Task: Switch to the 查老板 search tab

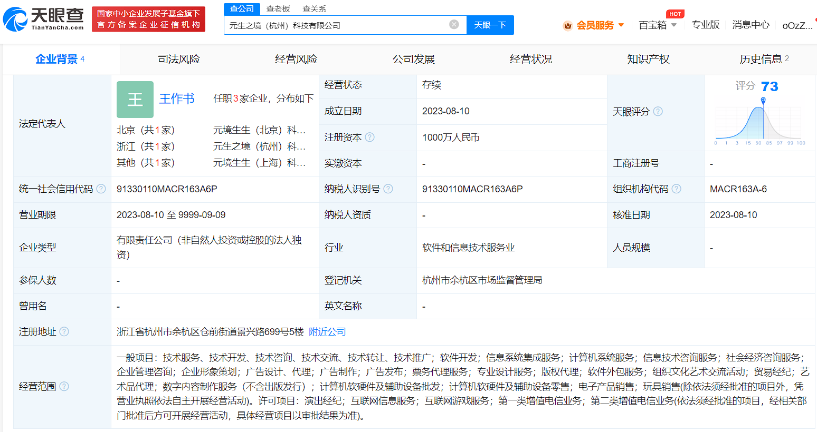Action: (x=278, y=8)
